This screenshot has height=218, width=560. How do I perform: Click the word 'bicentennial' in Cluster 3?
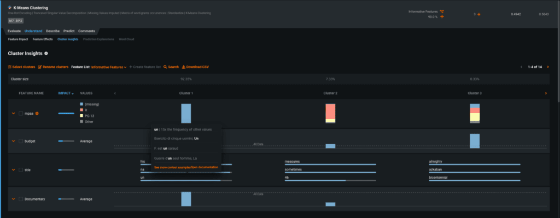pos(438,178)
